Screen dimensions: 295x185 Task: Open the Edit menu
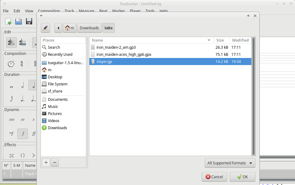coord(17,11)
